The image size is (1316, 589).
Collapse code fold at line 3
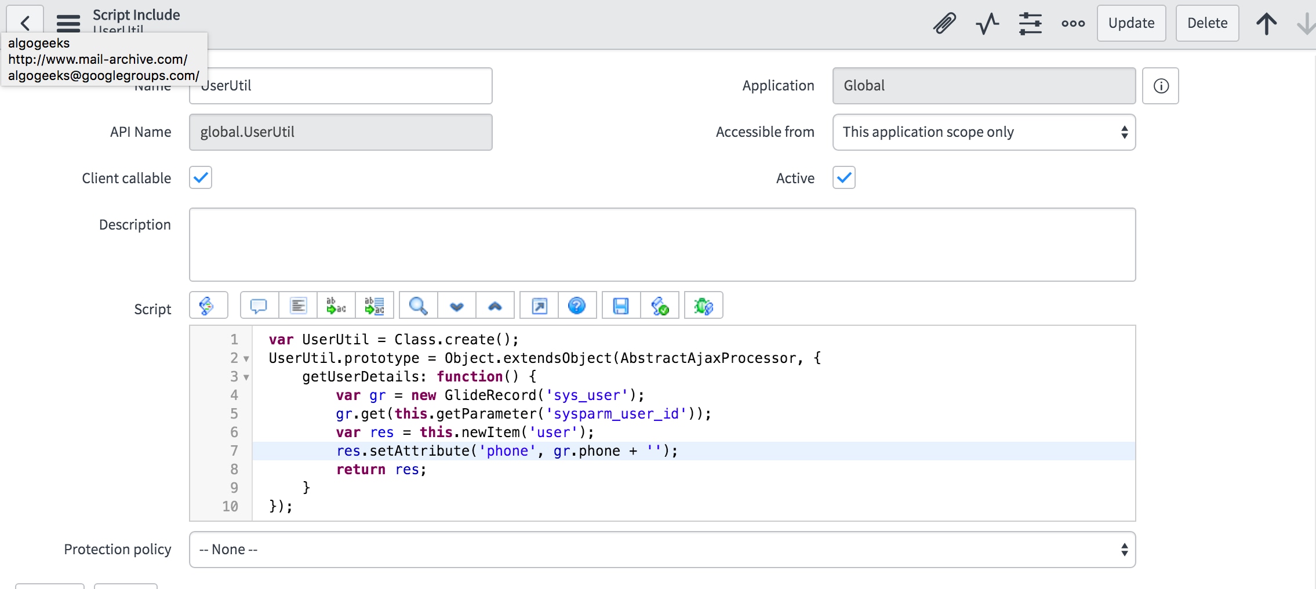point(246,377)
